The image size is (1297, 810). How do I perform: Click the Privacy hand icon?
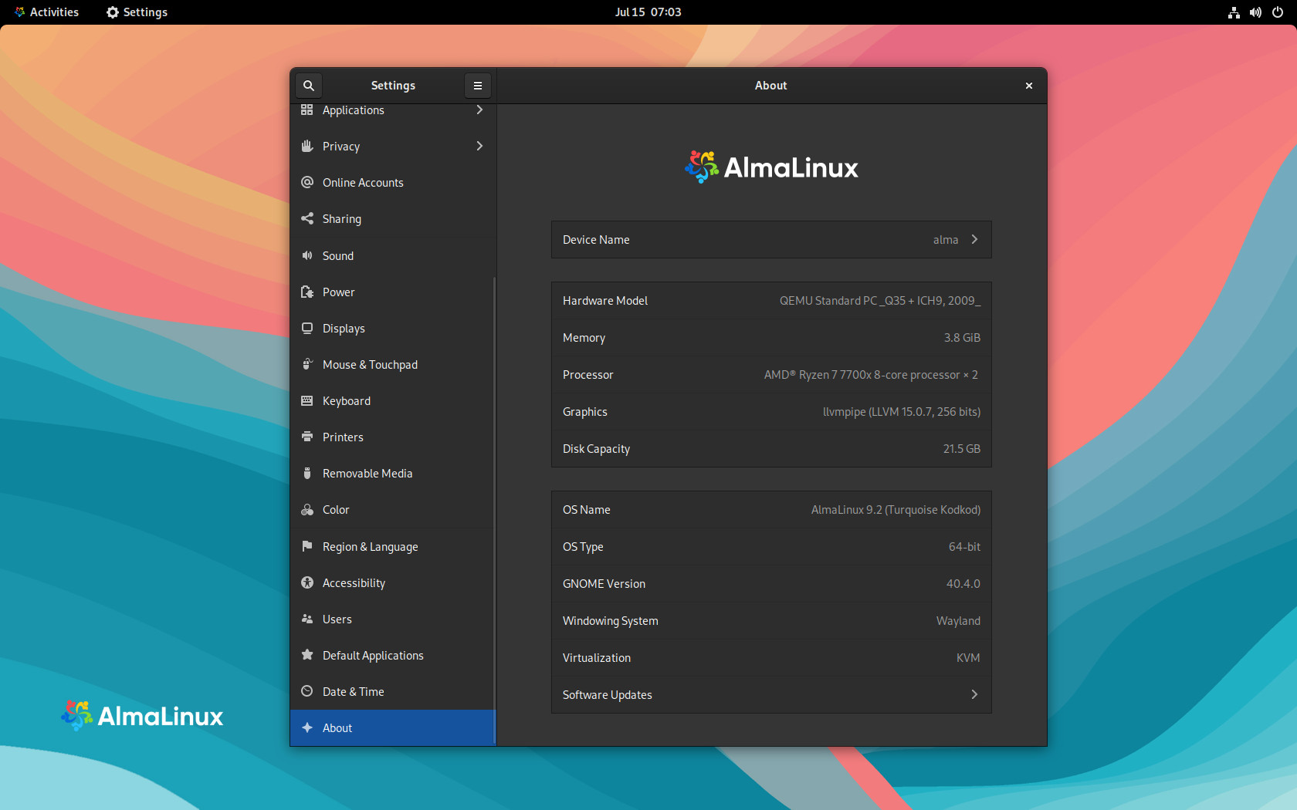(307, 147)
